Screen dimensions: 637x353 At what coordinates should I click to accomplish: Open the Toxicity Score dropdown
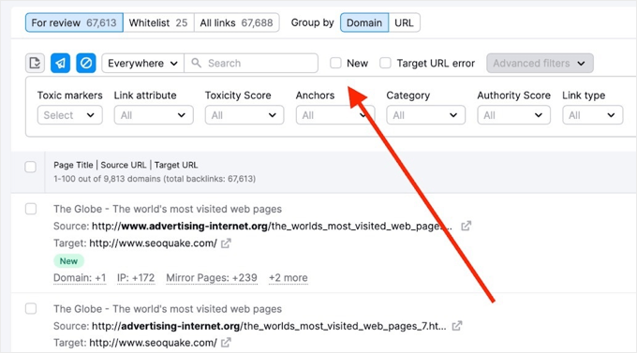coord(244,115)
